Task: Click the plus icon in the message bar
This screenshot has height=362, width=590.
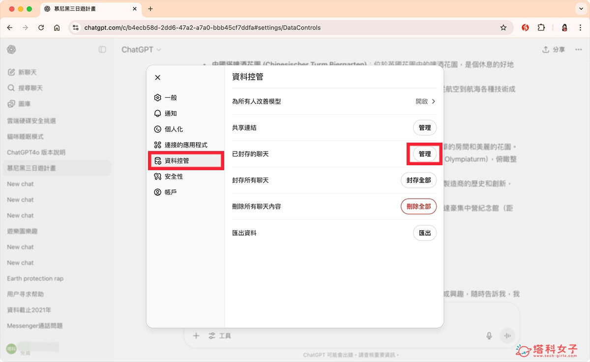Action: 196,335
